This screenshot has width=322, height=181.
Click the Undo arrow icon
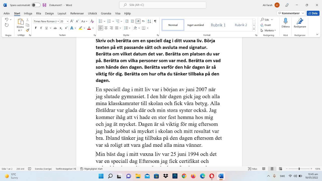(x=7, y=20)
